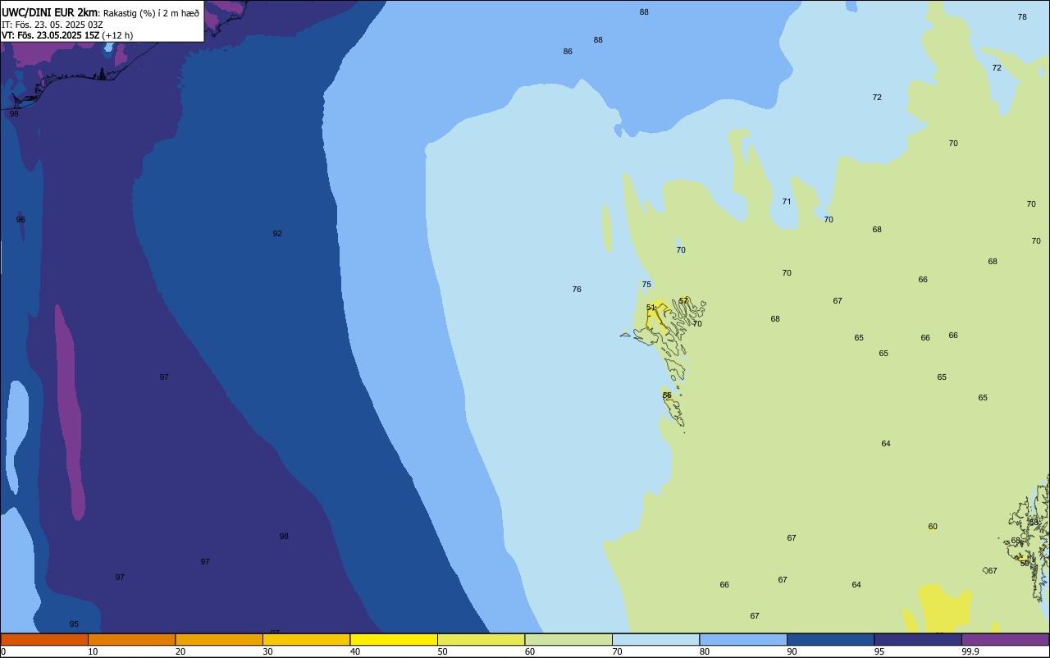The height and width of the screenshot is (658, 1050).
Task: Click the 30–40 golden legend swatch
Action: pos(306,639)
